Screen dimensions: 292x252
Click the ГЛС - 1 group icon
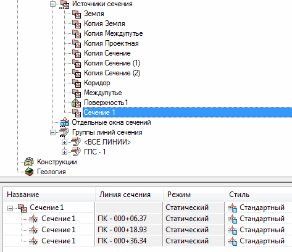point(75,152)
